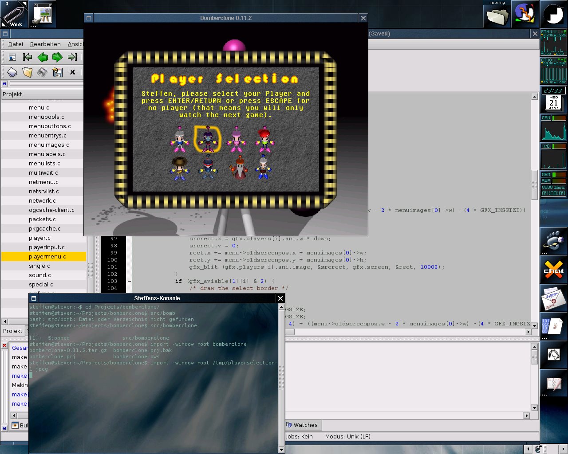Open the mail envelope dock icon
This screenshot has height=454, width=568.
coord(554,298)
